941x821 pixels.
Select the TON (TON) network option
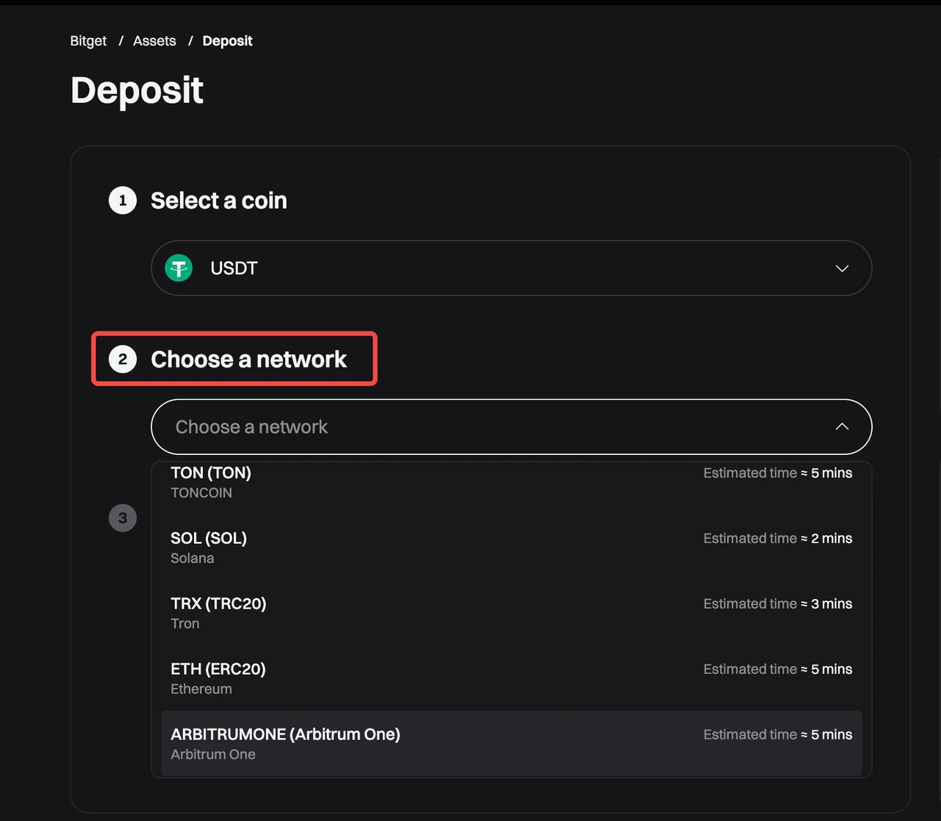(511, 482)
